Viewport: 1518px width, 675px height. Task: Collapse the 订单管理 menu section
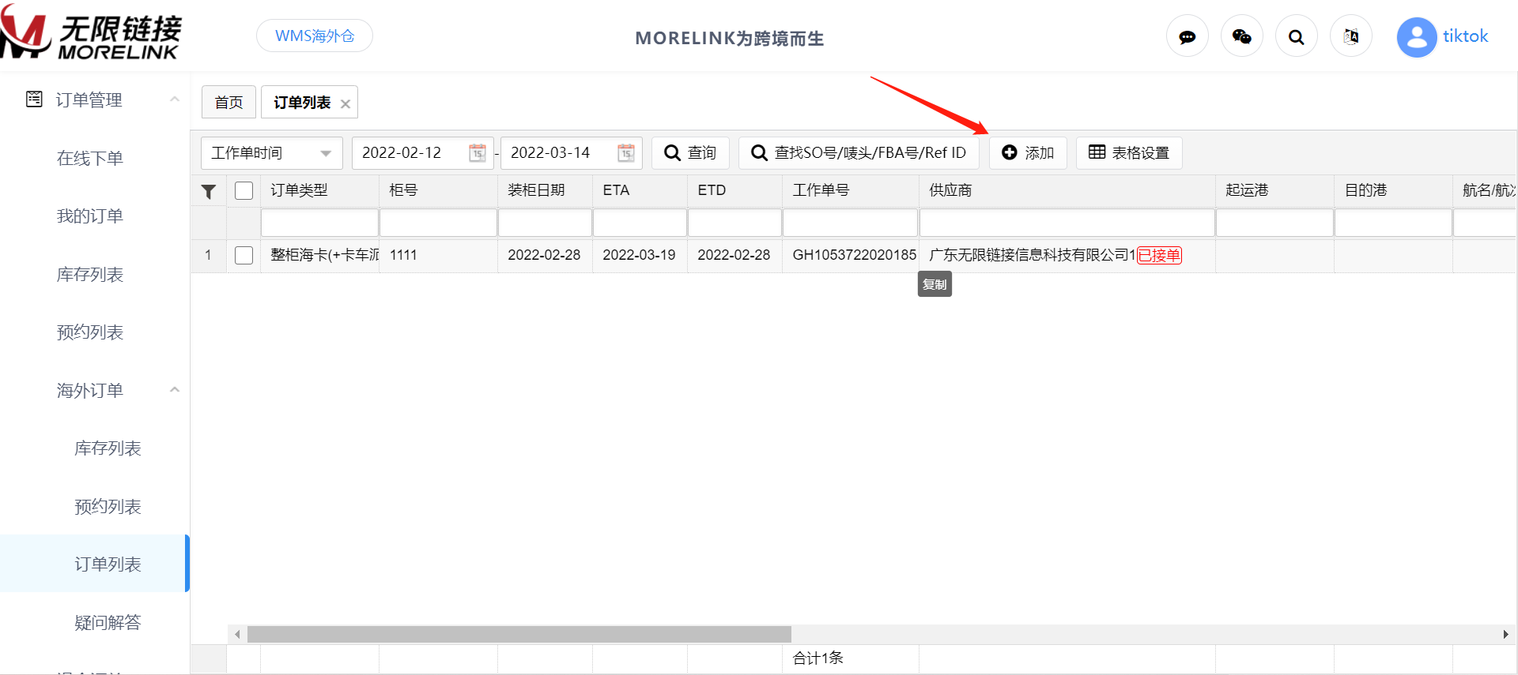175,99
